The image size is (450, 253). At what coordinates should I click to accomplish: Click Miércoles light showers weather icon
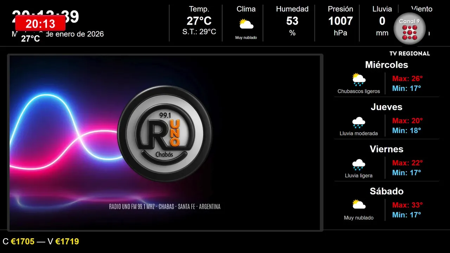pos(359,79)
